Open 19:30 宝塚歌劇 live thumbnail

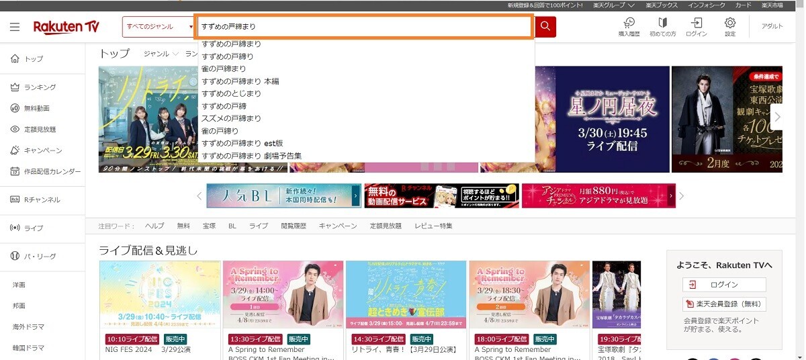pyautogui.click(x=617, y=295)
